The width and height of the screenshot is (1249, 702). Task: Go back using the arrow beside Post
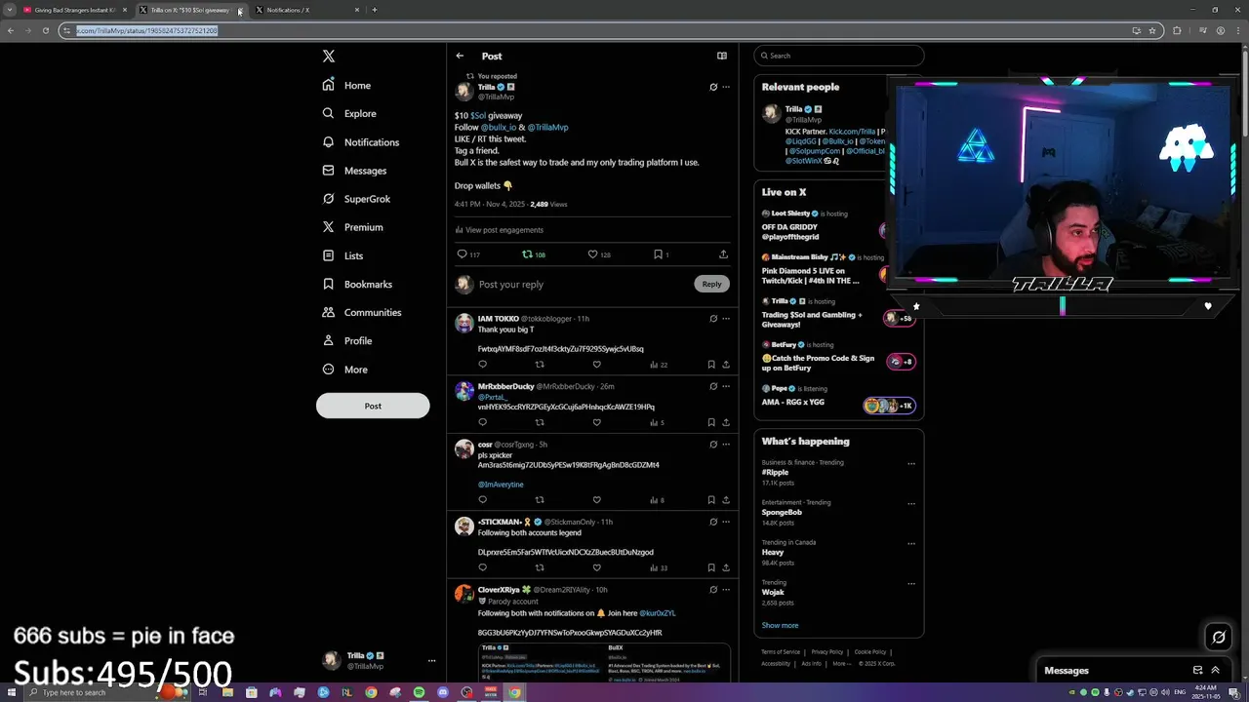460,56
